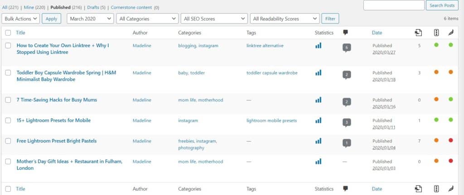Select all posts via header checkbox
The width and height of the screenshot is (464, 195).
(8, 33)
